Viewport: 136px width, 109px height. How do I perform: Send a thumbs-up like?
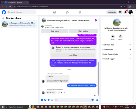(x=97, y=100)
